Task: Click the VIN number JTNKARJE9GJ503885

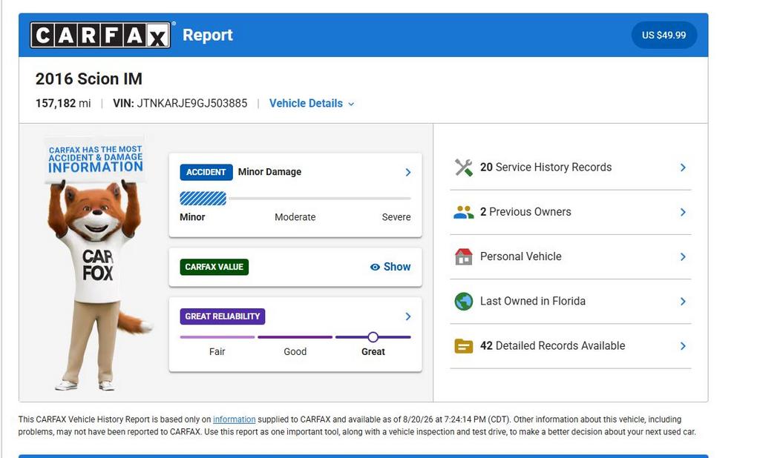Action: pyautogui.click(x=192, y=103)
